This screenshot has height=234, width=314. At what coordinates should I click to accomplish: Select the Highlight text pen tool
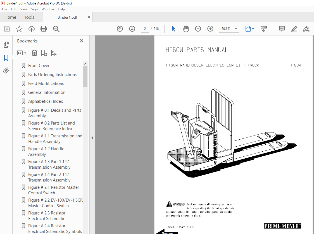point(294,29)
